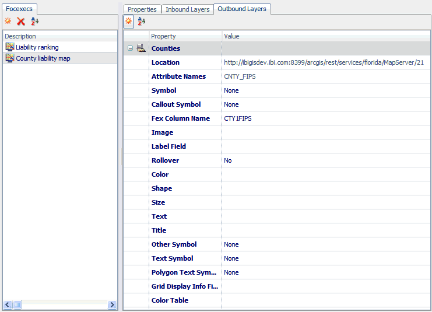
Task: Click the CTY1FIPS Fex Column Name value
Action: tap(238, 118)
